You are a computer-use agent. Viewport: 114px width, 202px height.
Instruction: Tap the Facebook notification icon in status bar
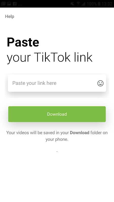(15, 4)
